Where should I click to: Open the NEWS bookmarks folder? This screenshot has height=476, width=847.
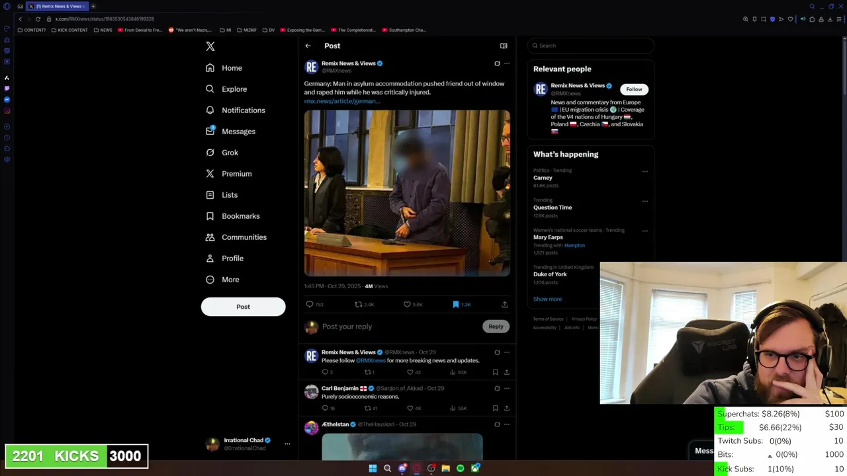click(x=103, y=30)
